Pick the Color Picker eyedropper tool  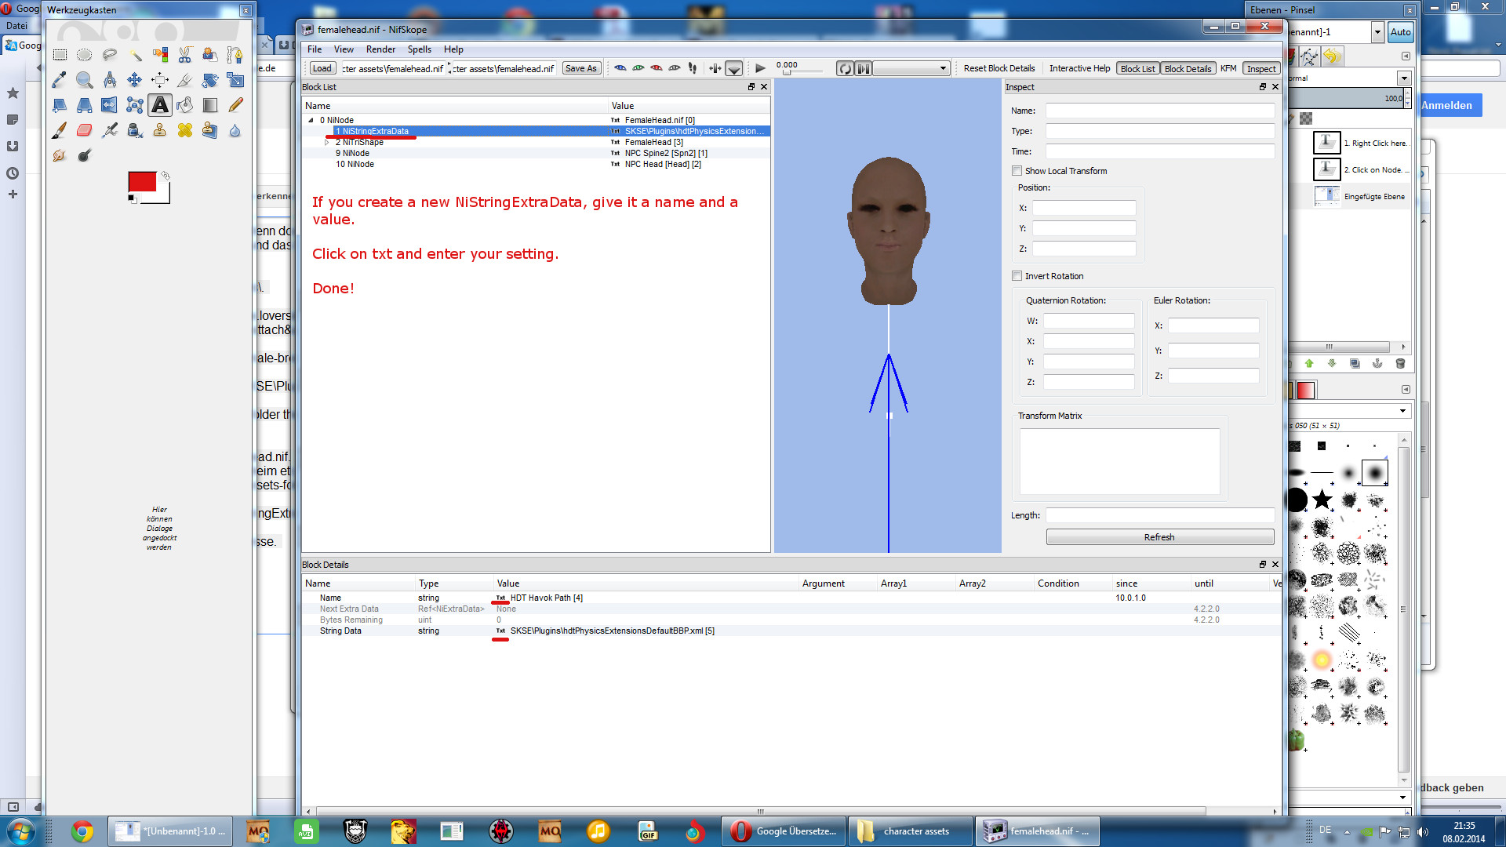60,80
